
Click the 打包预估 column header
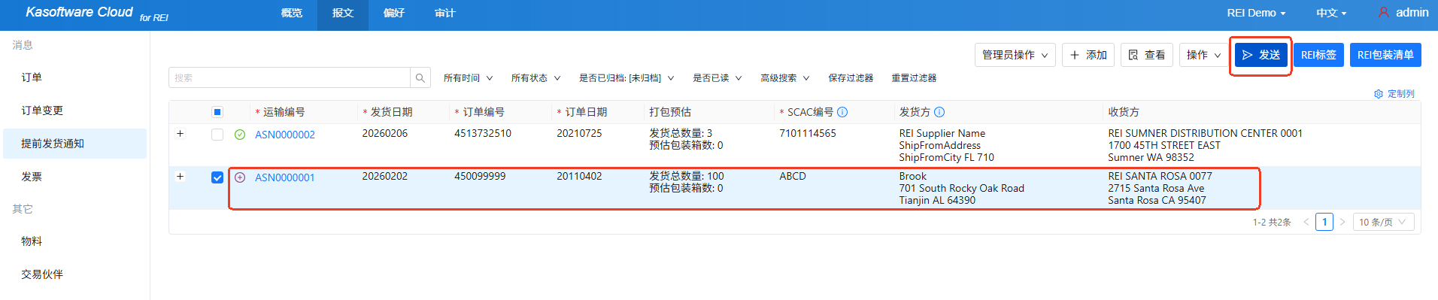(670, 112)
